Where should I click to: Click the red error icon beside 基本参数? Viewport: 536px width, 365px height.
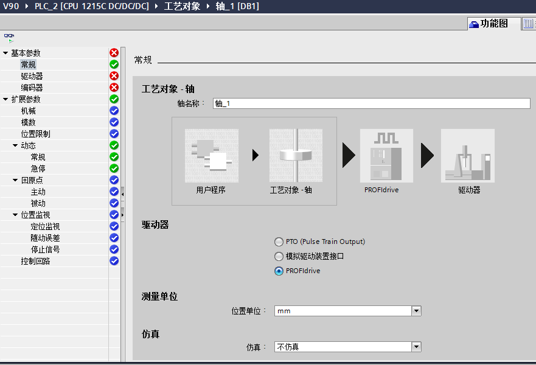[114, 53]
